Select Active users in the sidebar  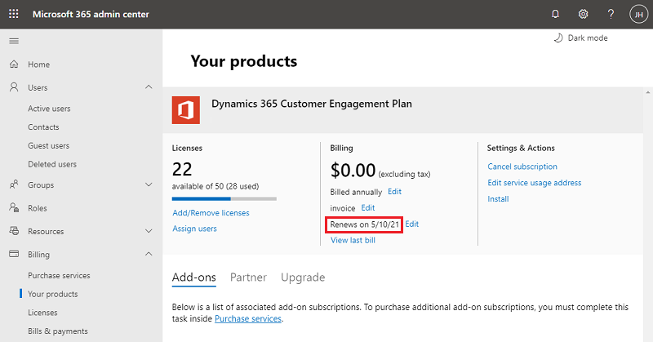pyautogui.click(x=50, y=108)
